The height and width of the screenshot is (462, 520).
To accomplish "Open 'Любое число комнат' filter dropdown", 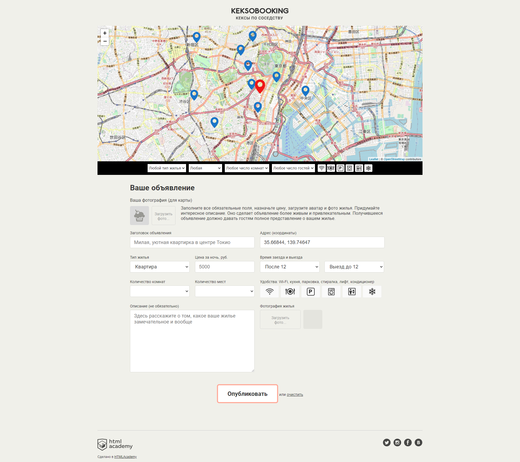I will [247, 168].
